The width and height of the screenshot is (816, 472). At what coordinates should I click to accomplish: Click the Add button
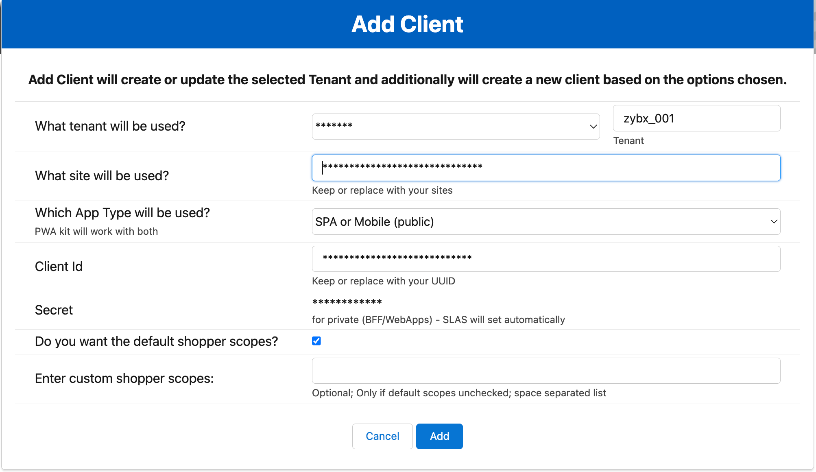pyautogui.click(x=439, y=436)
